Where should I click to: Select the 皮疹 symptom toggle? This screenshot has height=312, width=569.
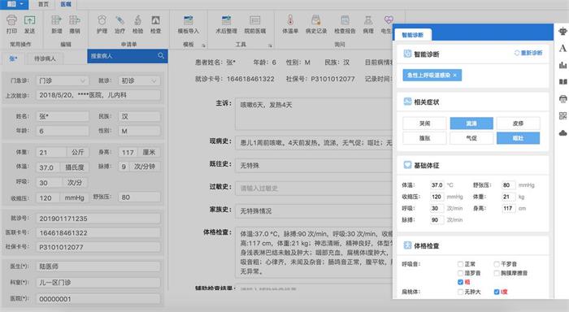[519, 123]
